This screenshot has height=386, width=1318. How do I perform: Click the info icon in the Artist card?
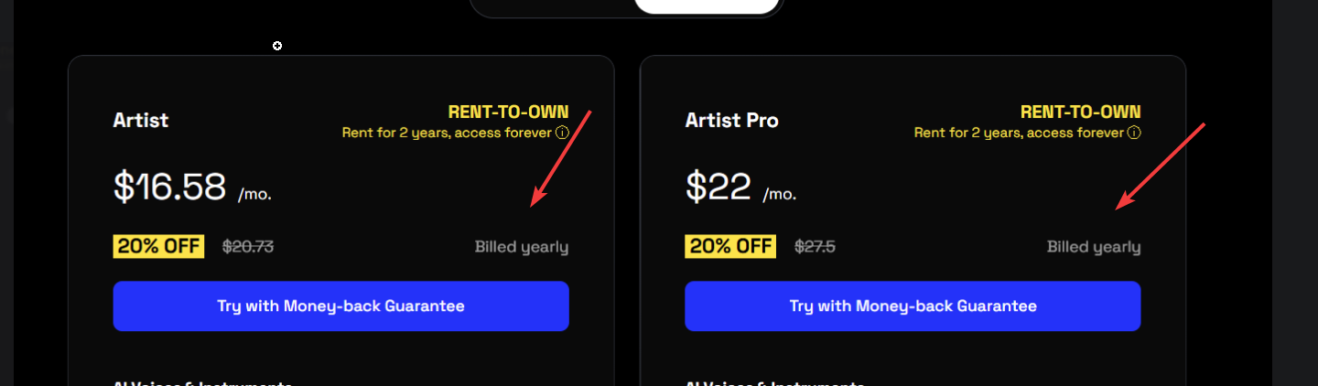tap(562, 133)
